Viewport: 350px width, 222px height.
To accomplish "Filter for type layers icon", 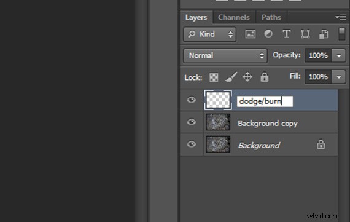I will (287, 34).
